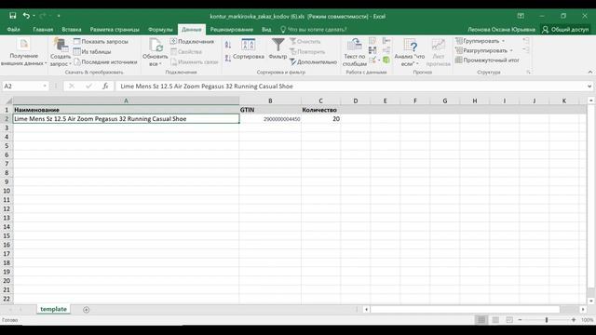Image resolution: width=596 pixels, height=335 pixels.
Task: Open the Undo history dropdown arrow
Action: coord(34,16)
